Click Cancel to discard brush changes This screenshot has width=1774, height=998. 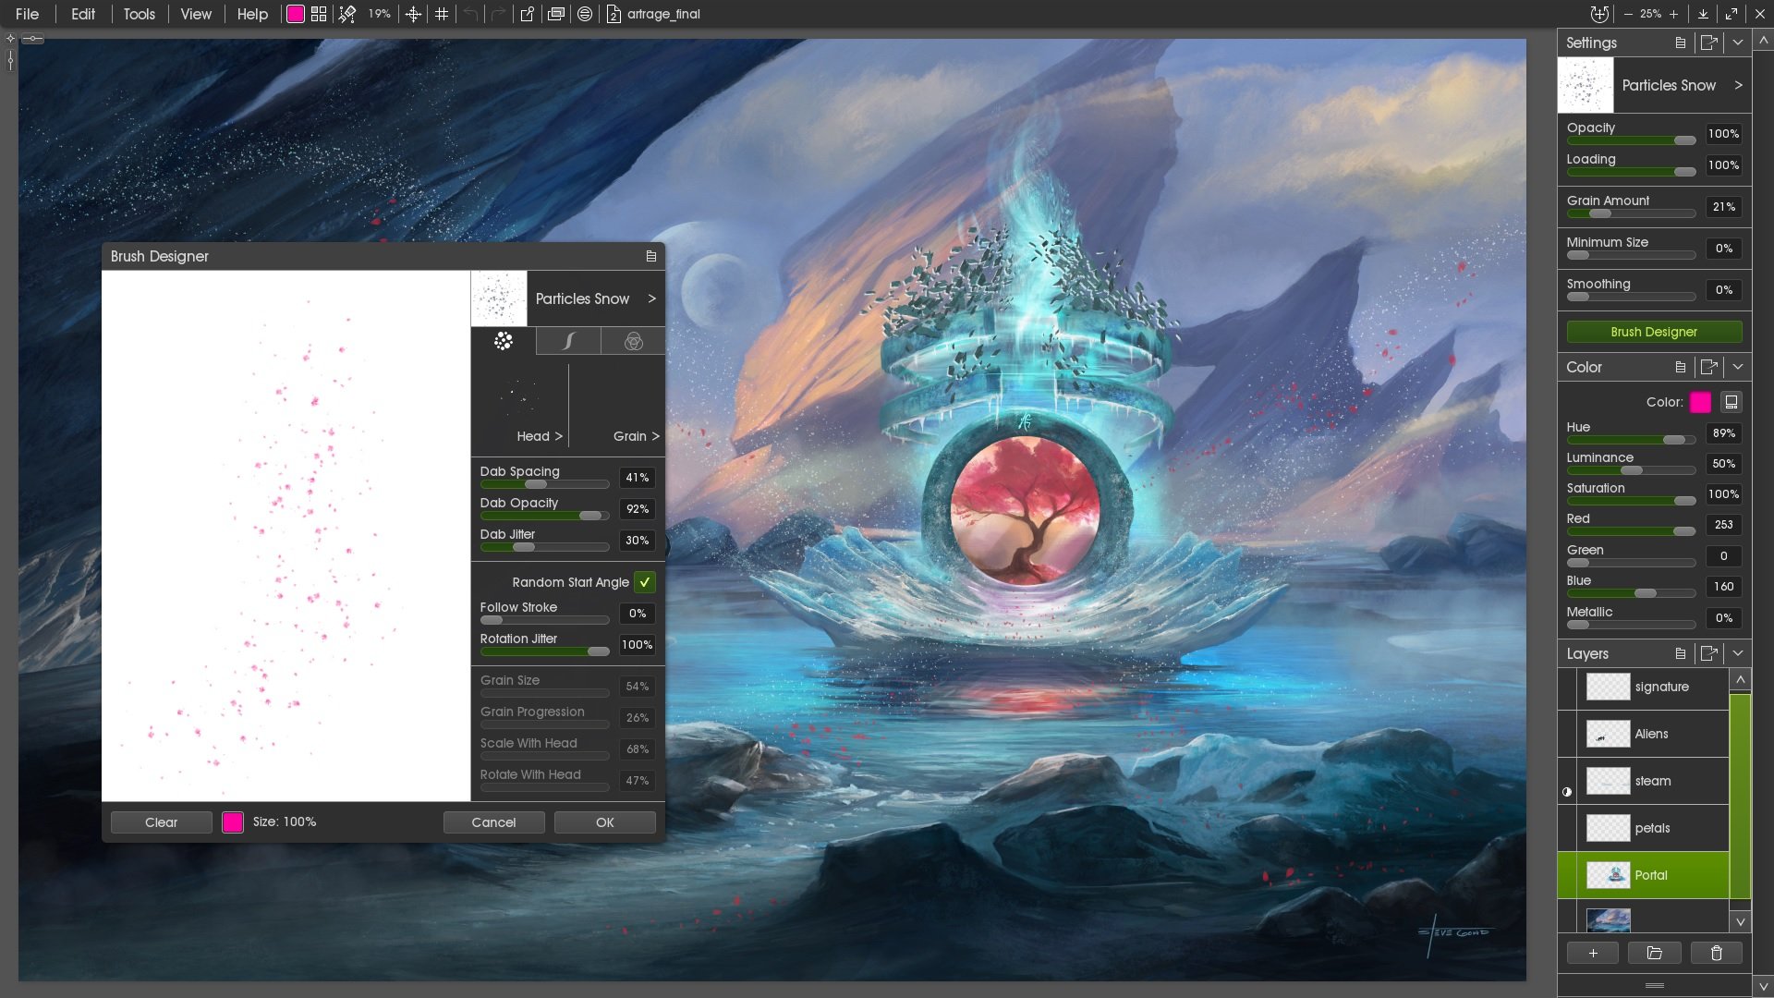click(493, 822)
